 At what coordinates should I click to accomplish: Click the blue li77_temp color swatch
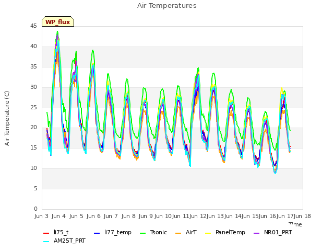(x=97, y=233)
